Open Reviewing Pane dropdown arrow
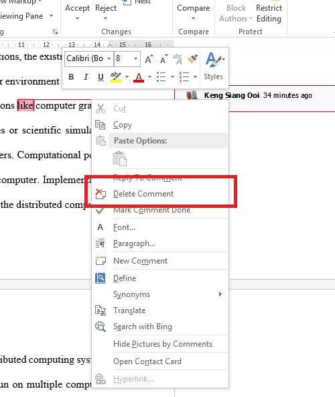 (x=51, y=16)
